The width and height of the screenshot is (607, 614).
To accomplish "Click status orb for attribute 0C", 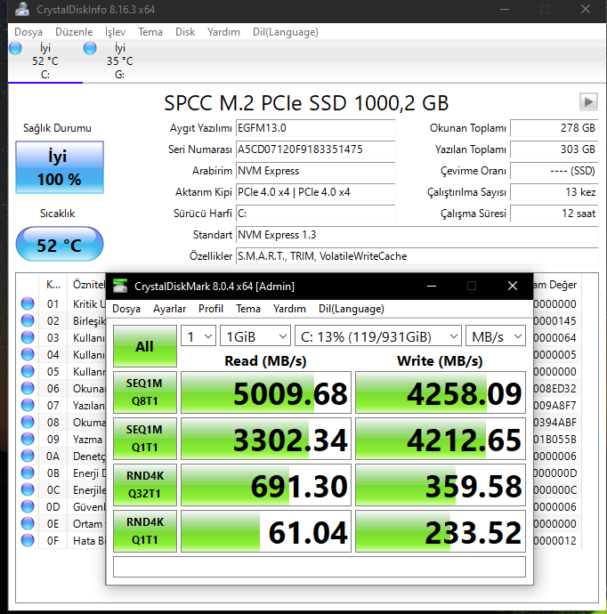I will coord(28,489).
